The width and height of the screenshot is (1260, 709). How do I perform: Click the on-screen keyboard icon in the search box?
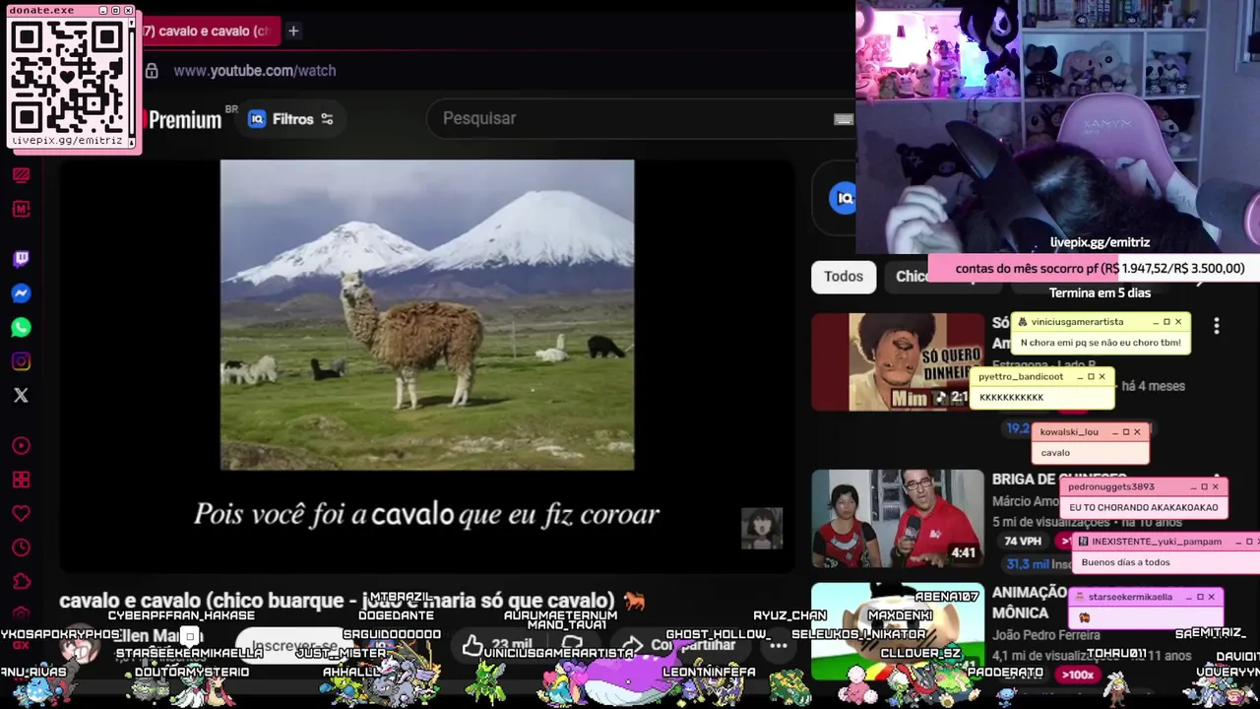843,119
